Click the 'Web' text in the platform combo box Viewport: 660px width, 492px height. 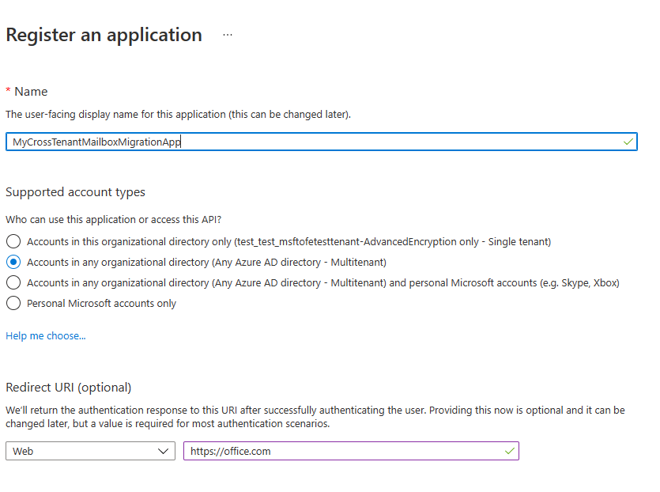click(x=23, y=452)
